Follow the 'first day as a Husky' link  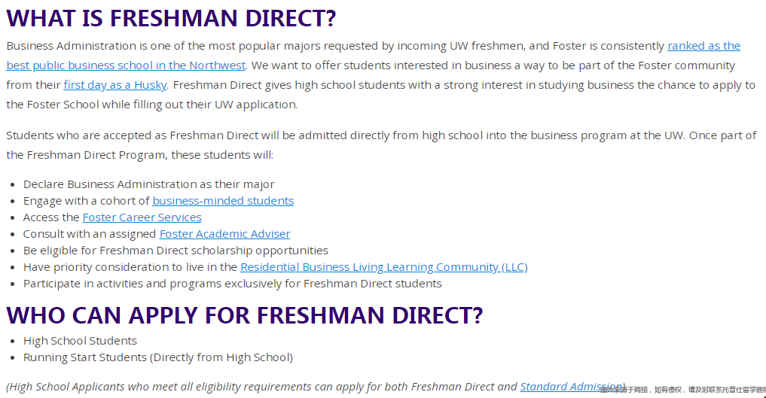point(114,85)
